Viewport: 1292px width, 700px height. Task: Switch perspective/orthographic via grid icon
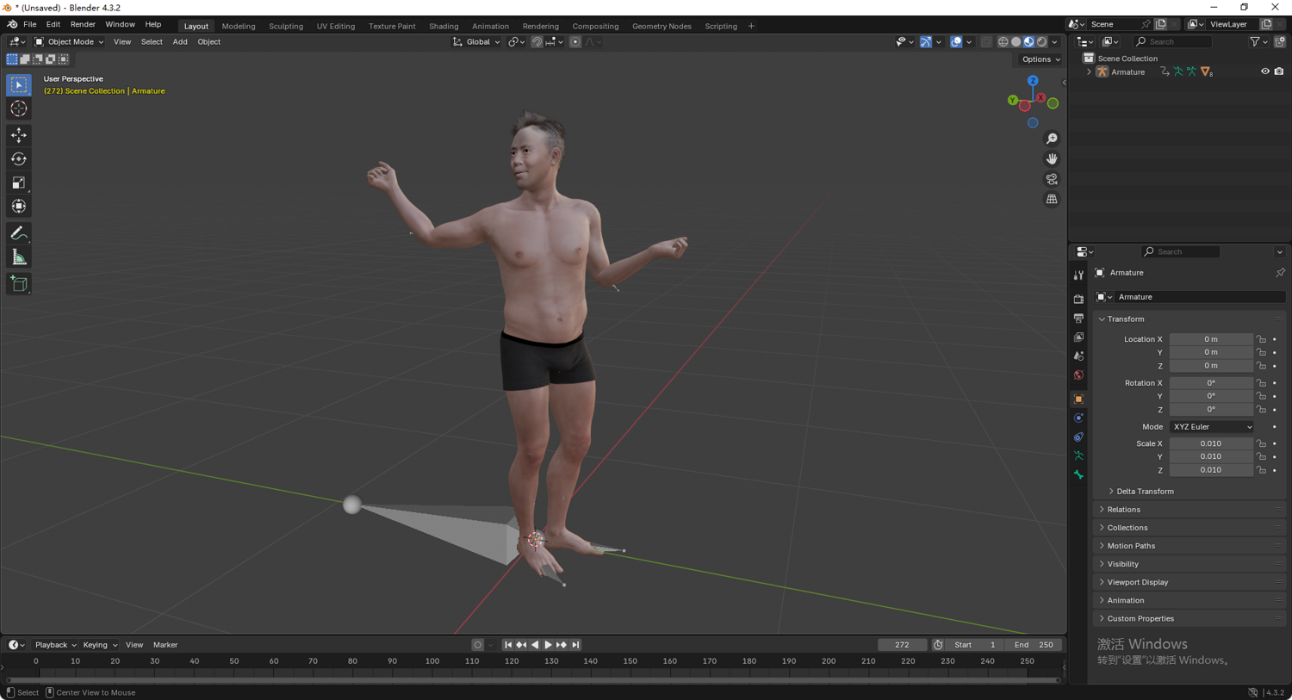(1052, 199)
